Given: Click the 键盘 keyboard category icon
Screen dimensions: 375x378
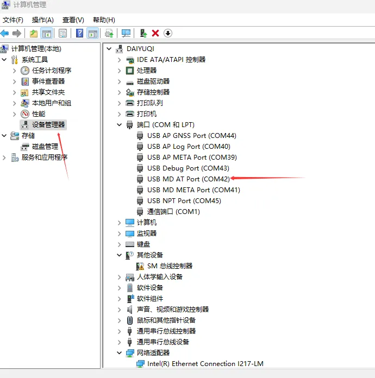Looking at the screenshot, I should (x=130, y=244).
